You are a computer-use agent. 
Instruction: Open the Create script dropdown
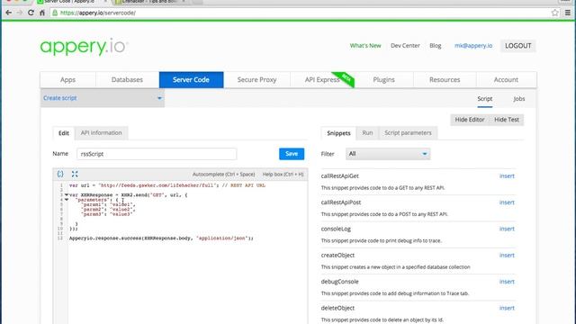click(103, 98)
